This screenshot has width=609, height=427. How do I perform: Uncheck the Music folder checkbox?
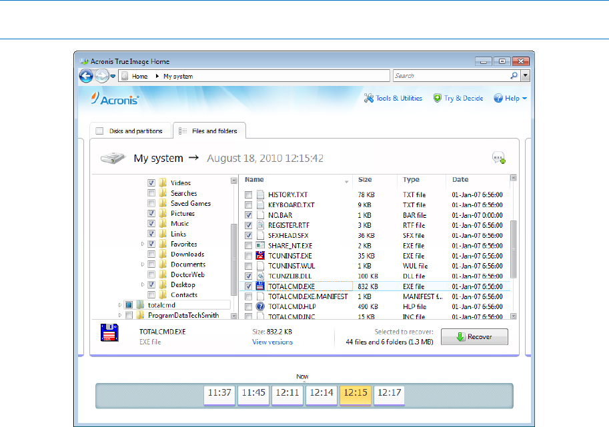151,223
